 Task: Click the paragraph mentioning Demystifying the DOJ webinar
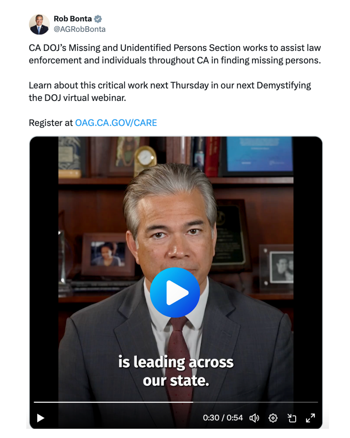pyautogui.click(x=170, y=91)
